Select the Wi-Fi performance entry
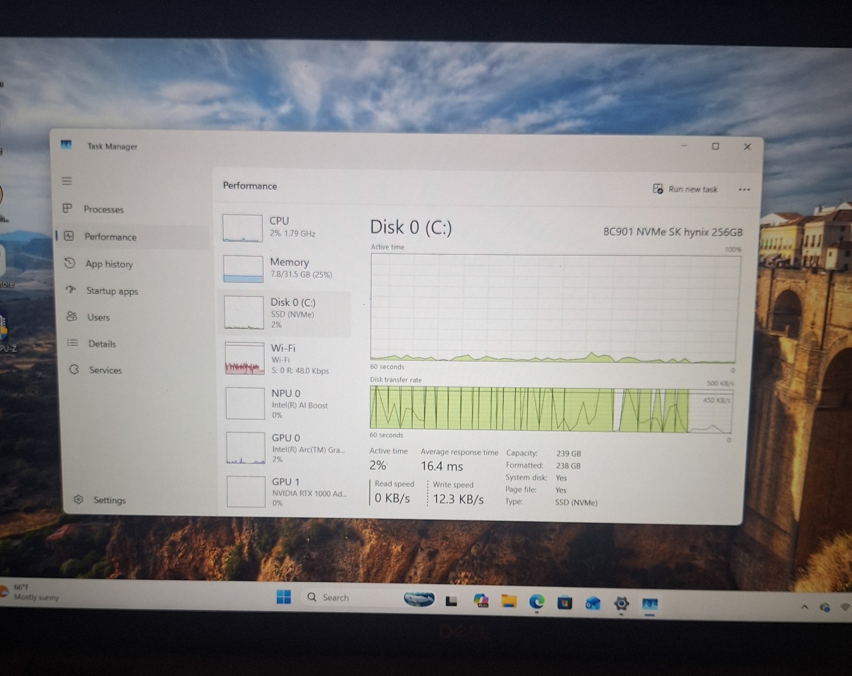 [285, 359]
